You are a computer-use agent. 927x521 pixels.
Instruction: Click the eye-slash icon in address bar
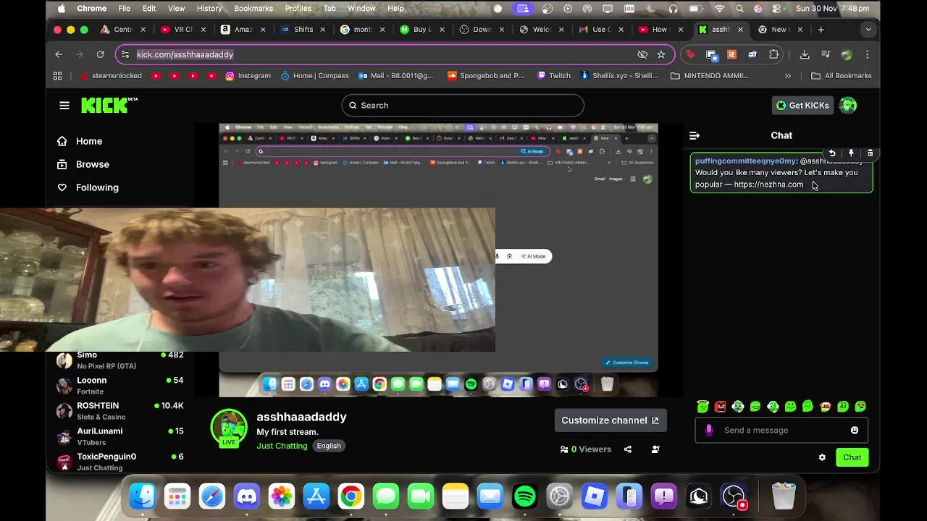642,54
